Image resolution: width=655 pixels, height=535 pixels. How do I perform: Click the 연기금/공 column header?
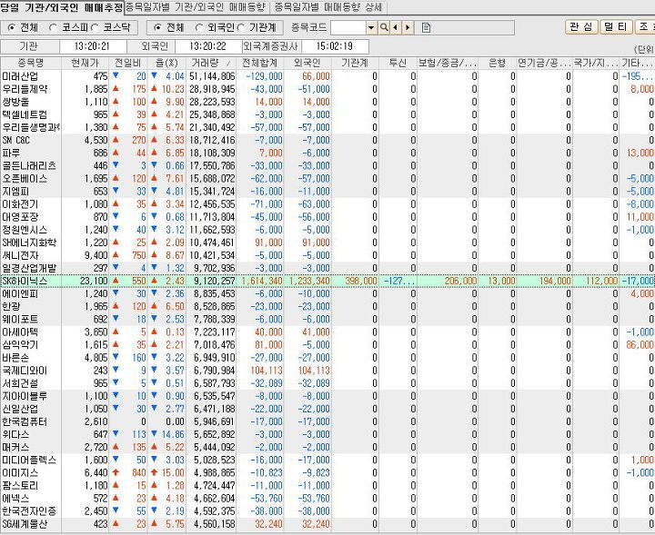tap(544, 63)
